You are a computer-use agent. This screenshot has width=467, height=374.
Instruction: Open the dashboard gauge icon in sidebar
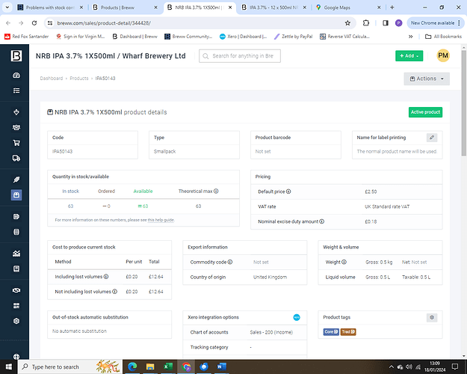(16, 75)
